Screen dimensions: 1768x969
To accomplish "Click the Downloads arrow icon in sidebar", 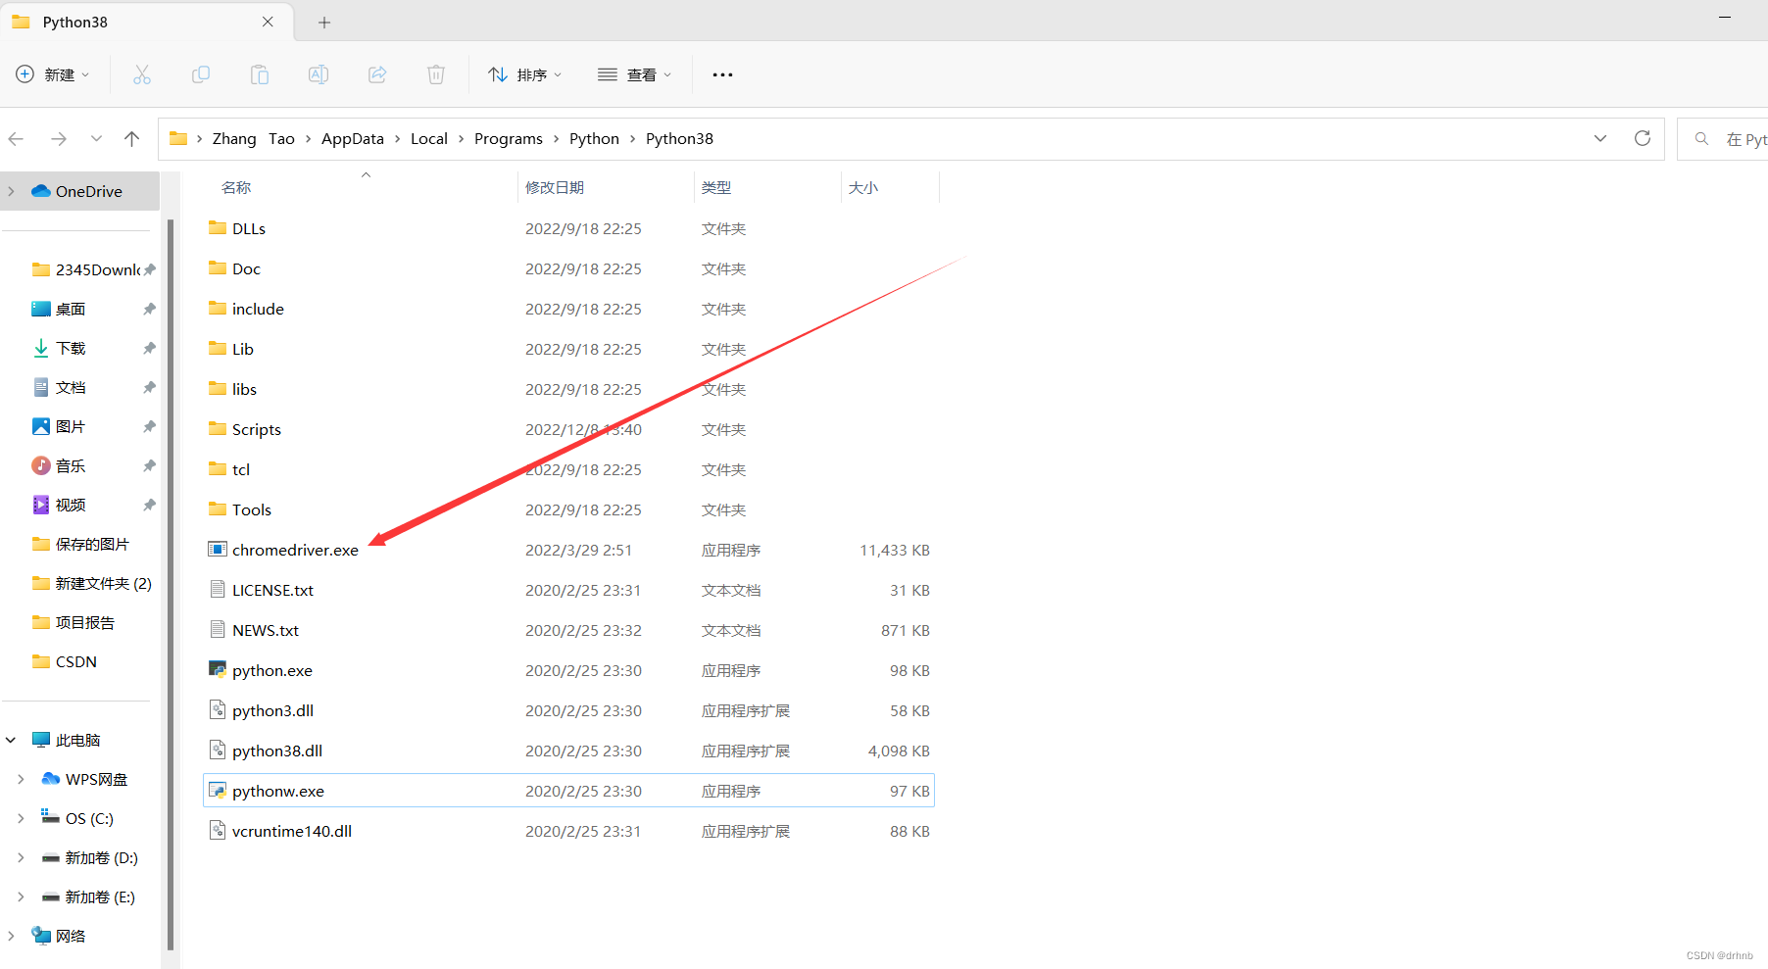I will click(41, 348).
